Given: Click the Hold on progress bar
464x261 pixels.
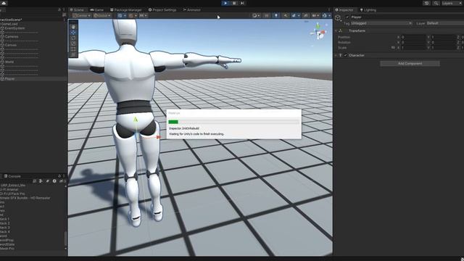Looking at the screenshot, I should [233, 122].
